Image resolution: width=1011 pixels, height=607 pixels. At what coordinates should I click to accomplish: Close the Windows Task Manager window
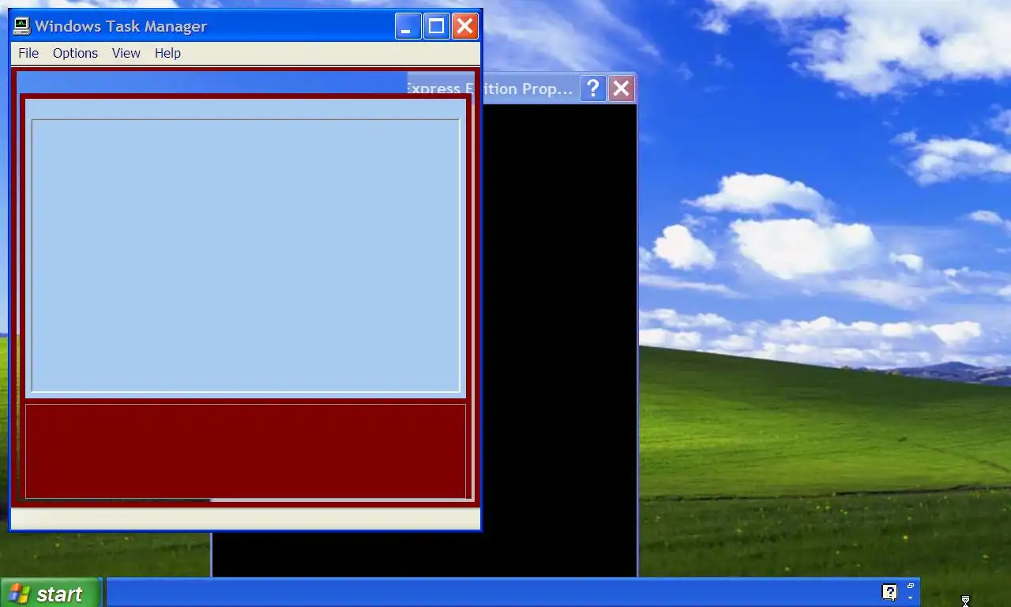coord(464,26)
